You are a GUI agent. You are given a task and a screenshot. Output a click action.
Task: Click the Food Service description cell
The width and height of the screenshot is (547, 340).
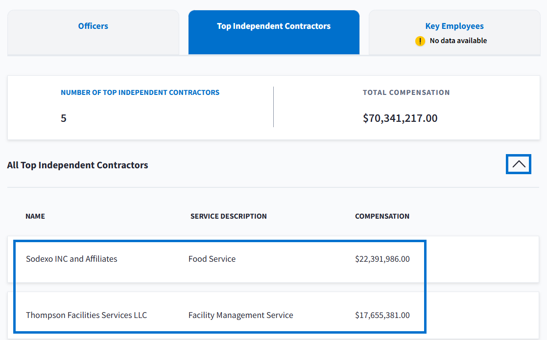click(212, 259)
